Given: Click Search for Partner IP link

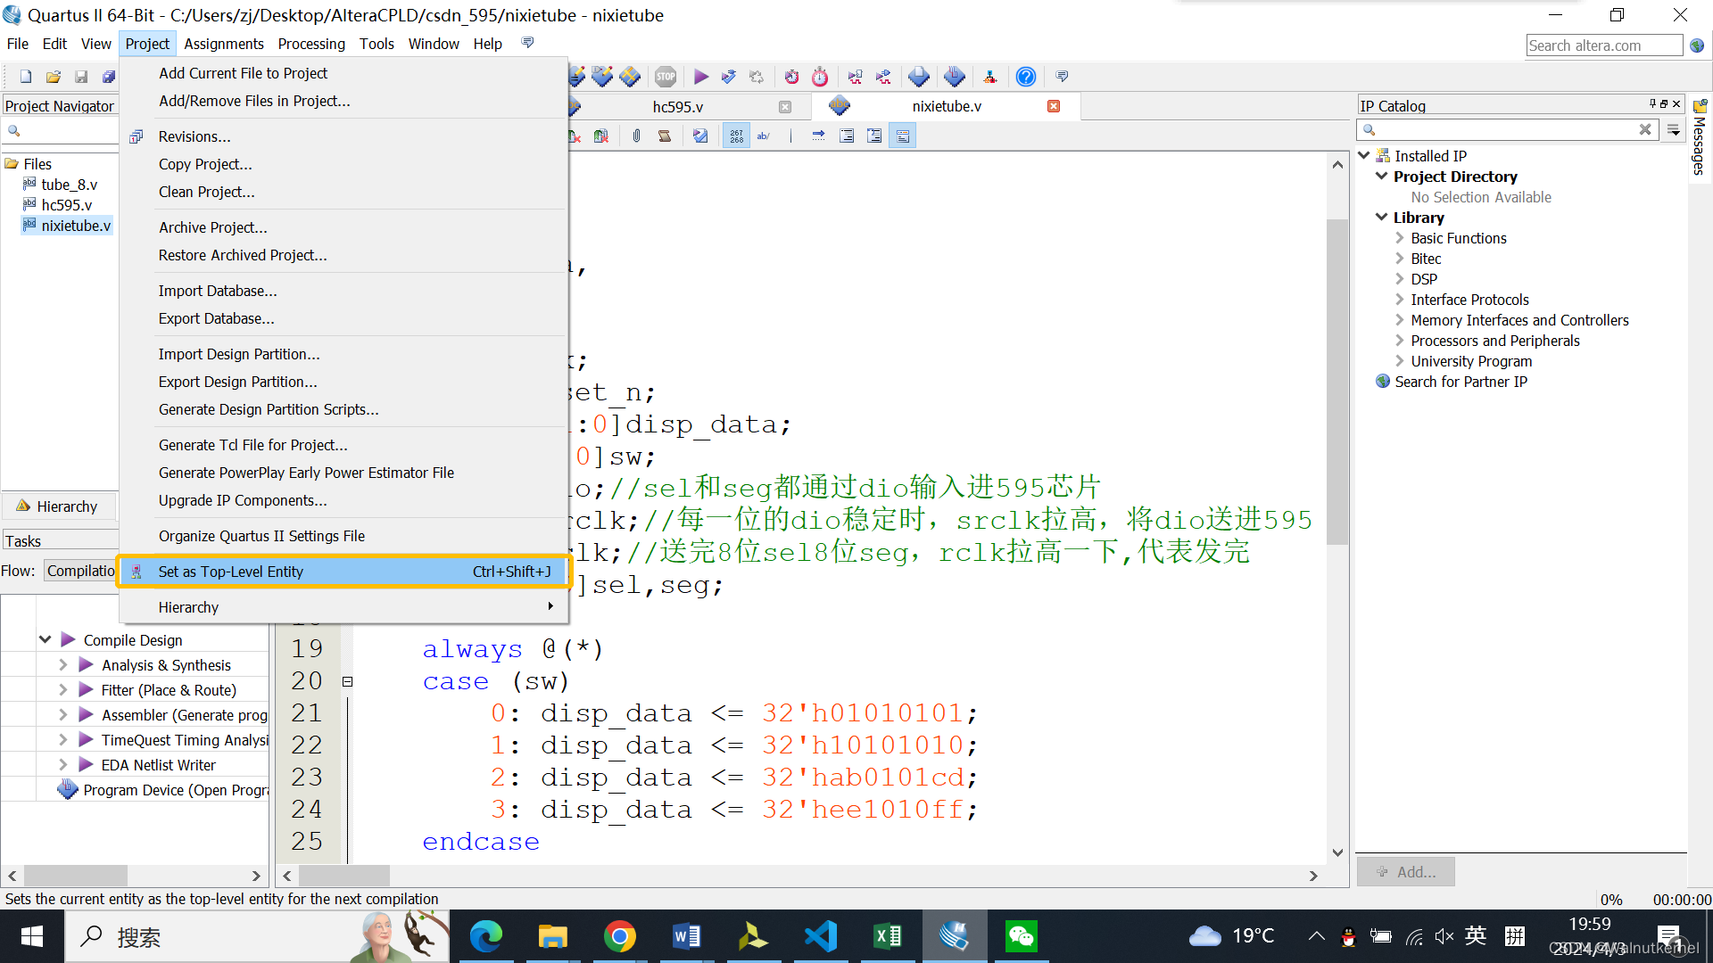Looking at the screenshot, I should tap(1461, 382).
